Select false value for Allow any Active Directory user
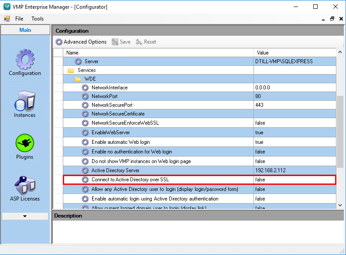The width and height of the screenshot is (346, 255). [x=260, y=189]
